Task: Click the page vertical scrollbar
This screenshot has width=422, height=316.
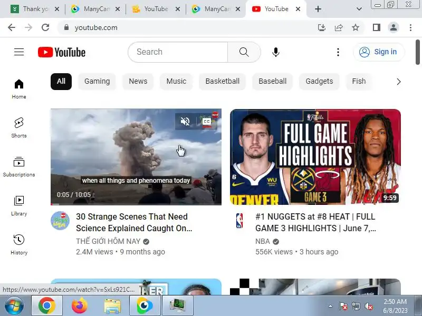Action: [x=417, y=52]
